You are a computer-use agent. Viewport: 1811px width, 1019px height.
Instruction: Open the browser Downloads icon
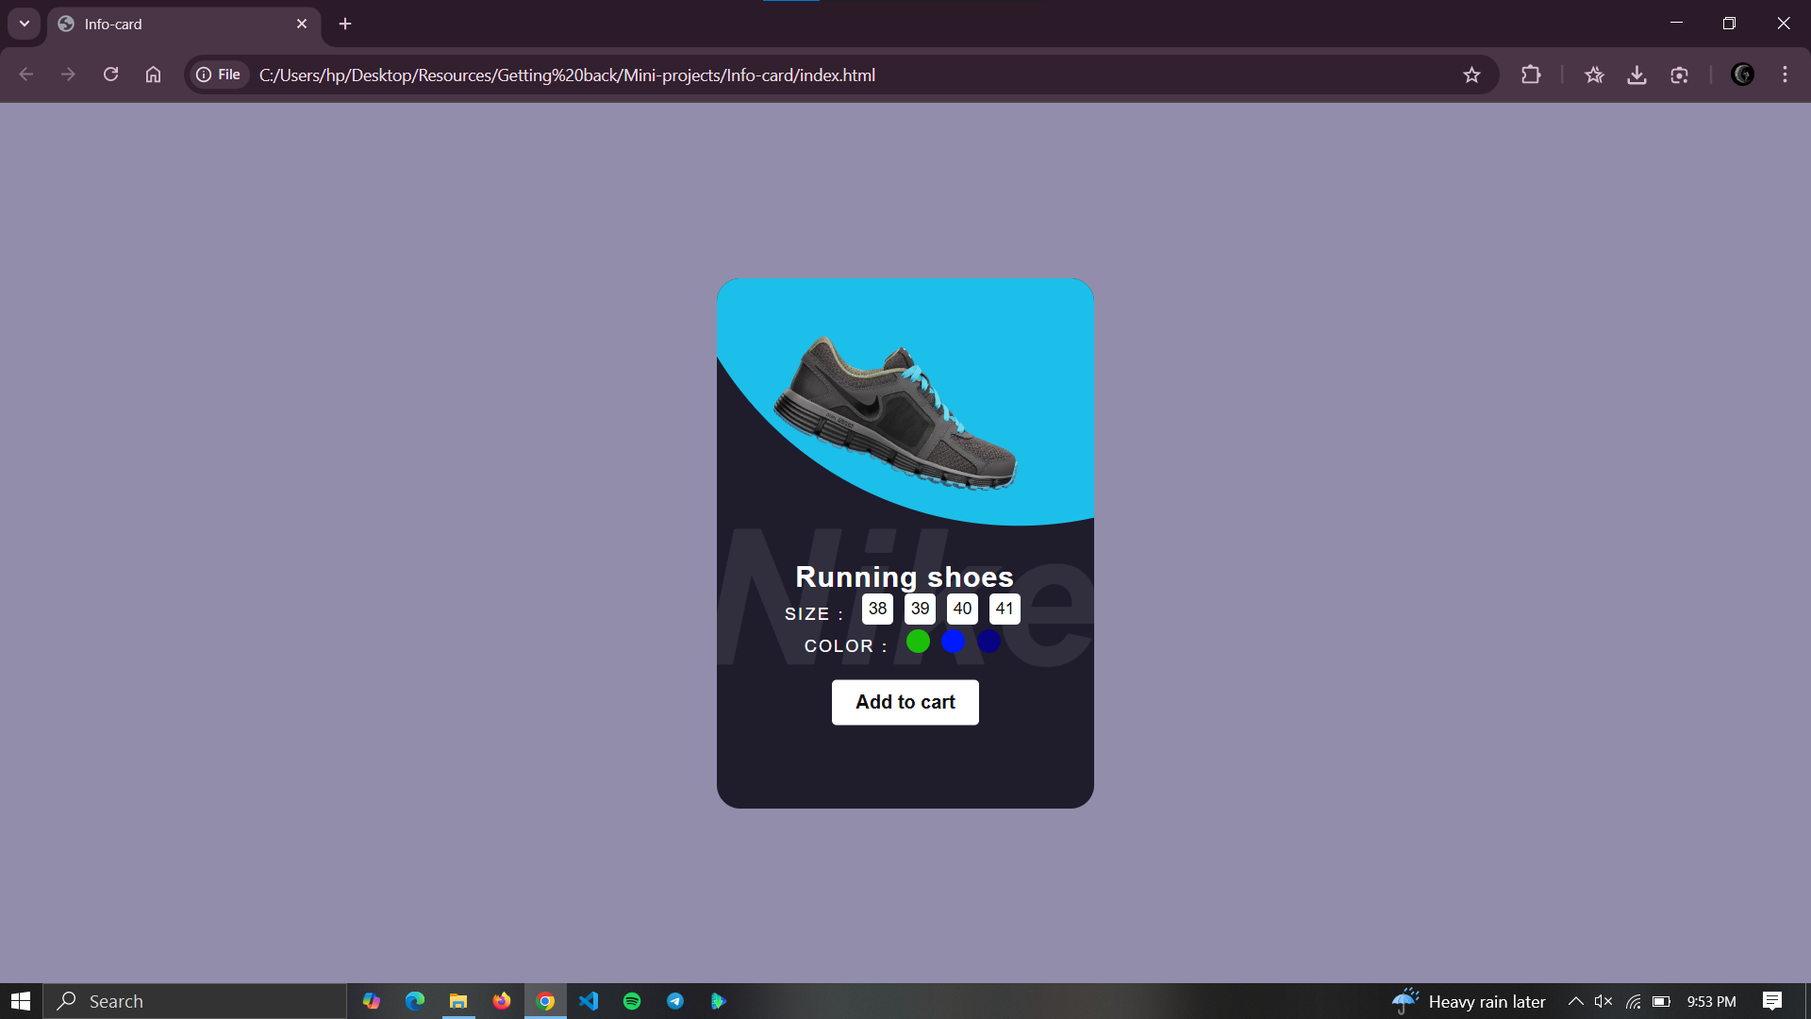pyautogui.click(x=1637, y=75)
